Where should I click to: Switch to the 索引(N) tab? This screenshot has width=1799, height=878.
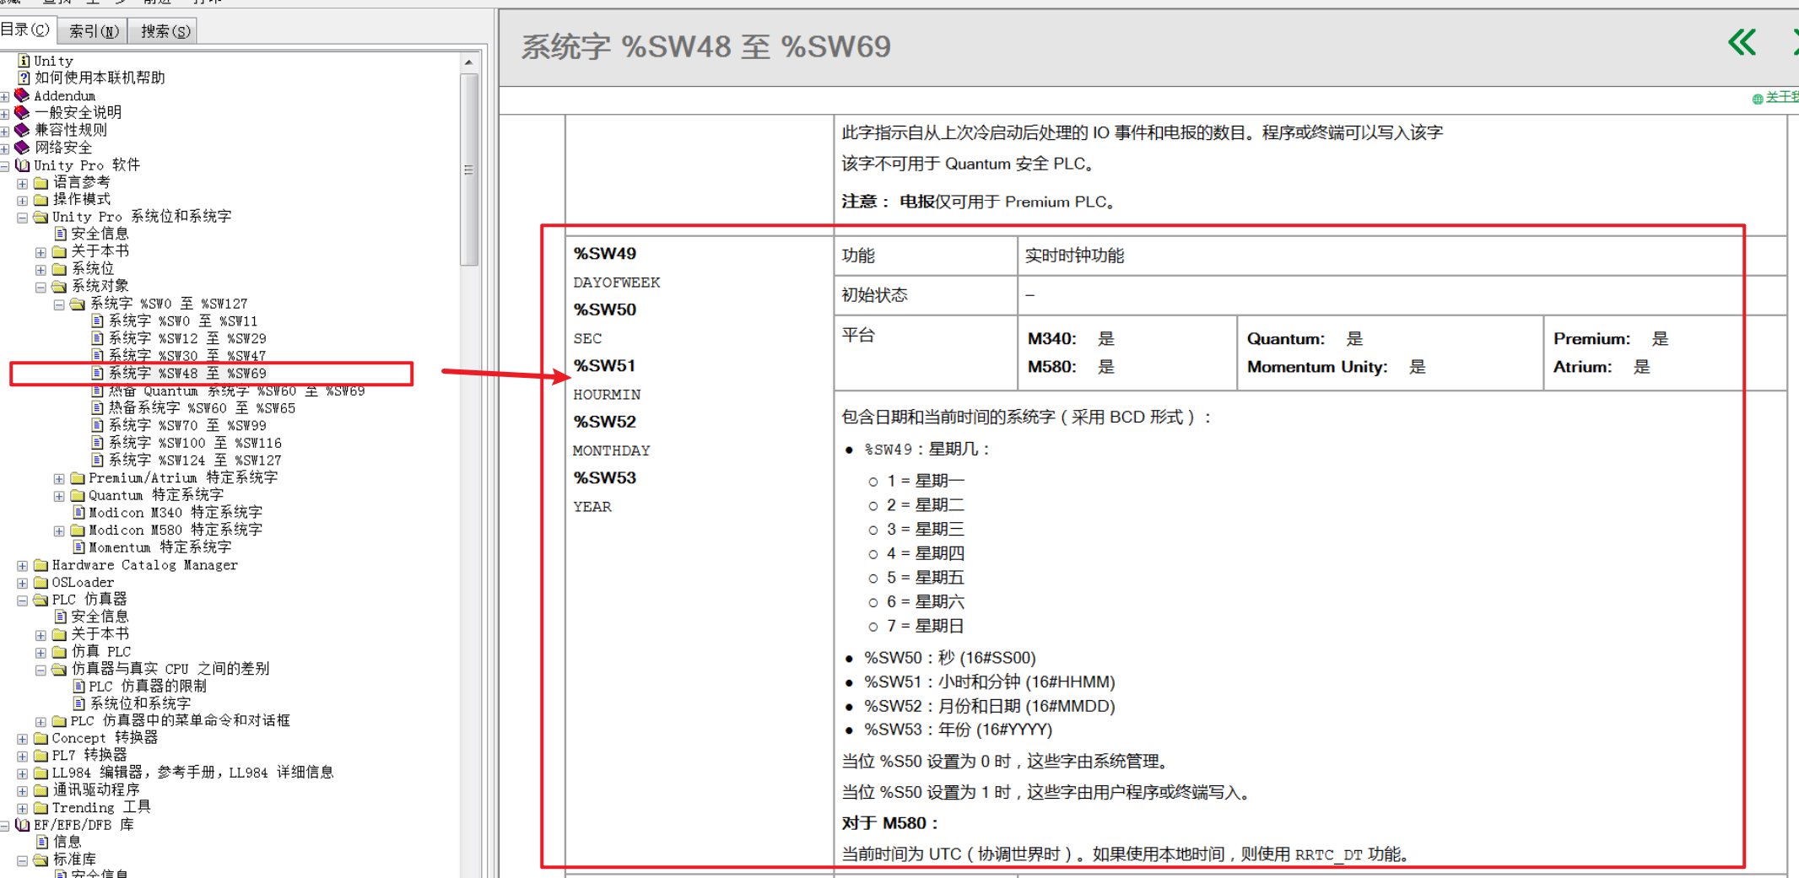click(94, 31)
